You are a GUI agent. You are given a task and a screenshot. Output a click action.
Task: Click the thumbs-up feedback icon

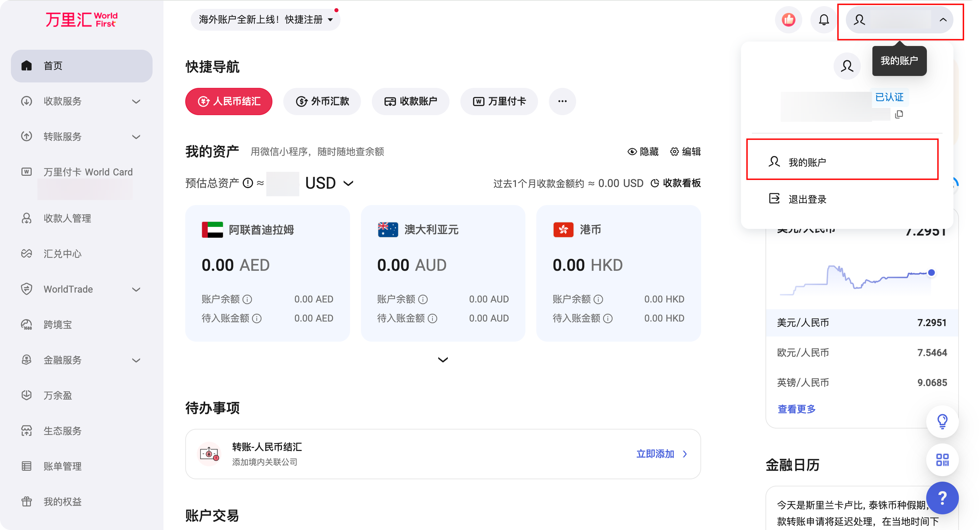tap(788, 20)
